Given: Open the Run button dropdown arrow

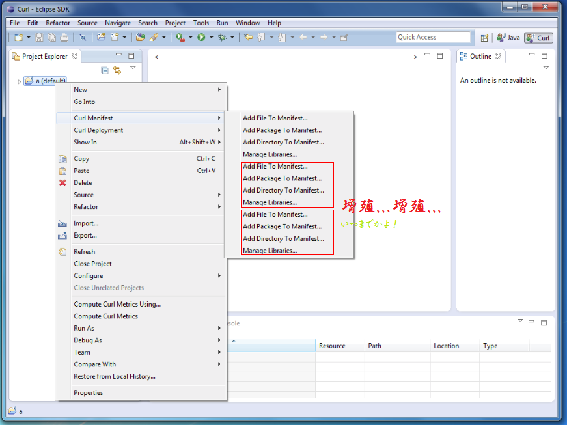Looking at the screenshot, I should (x=210, y=38).
